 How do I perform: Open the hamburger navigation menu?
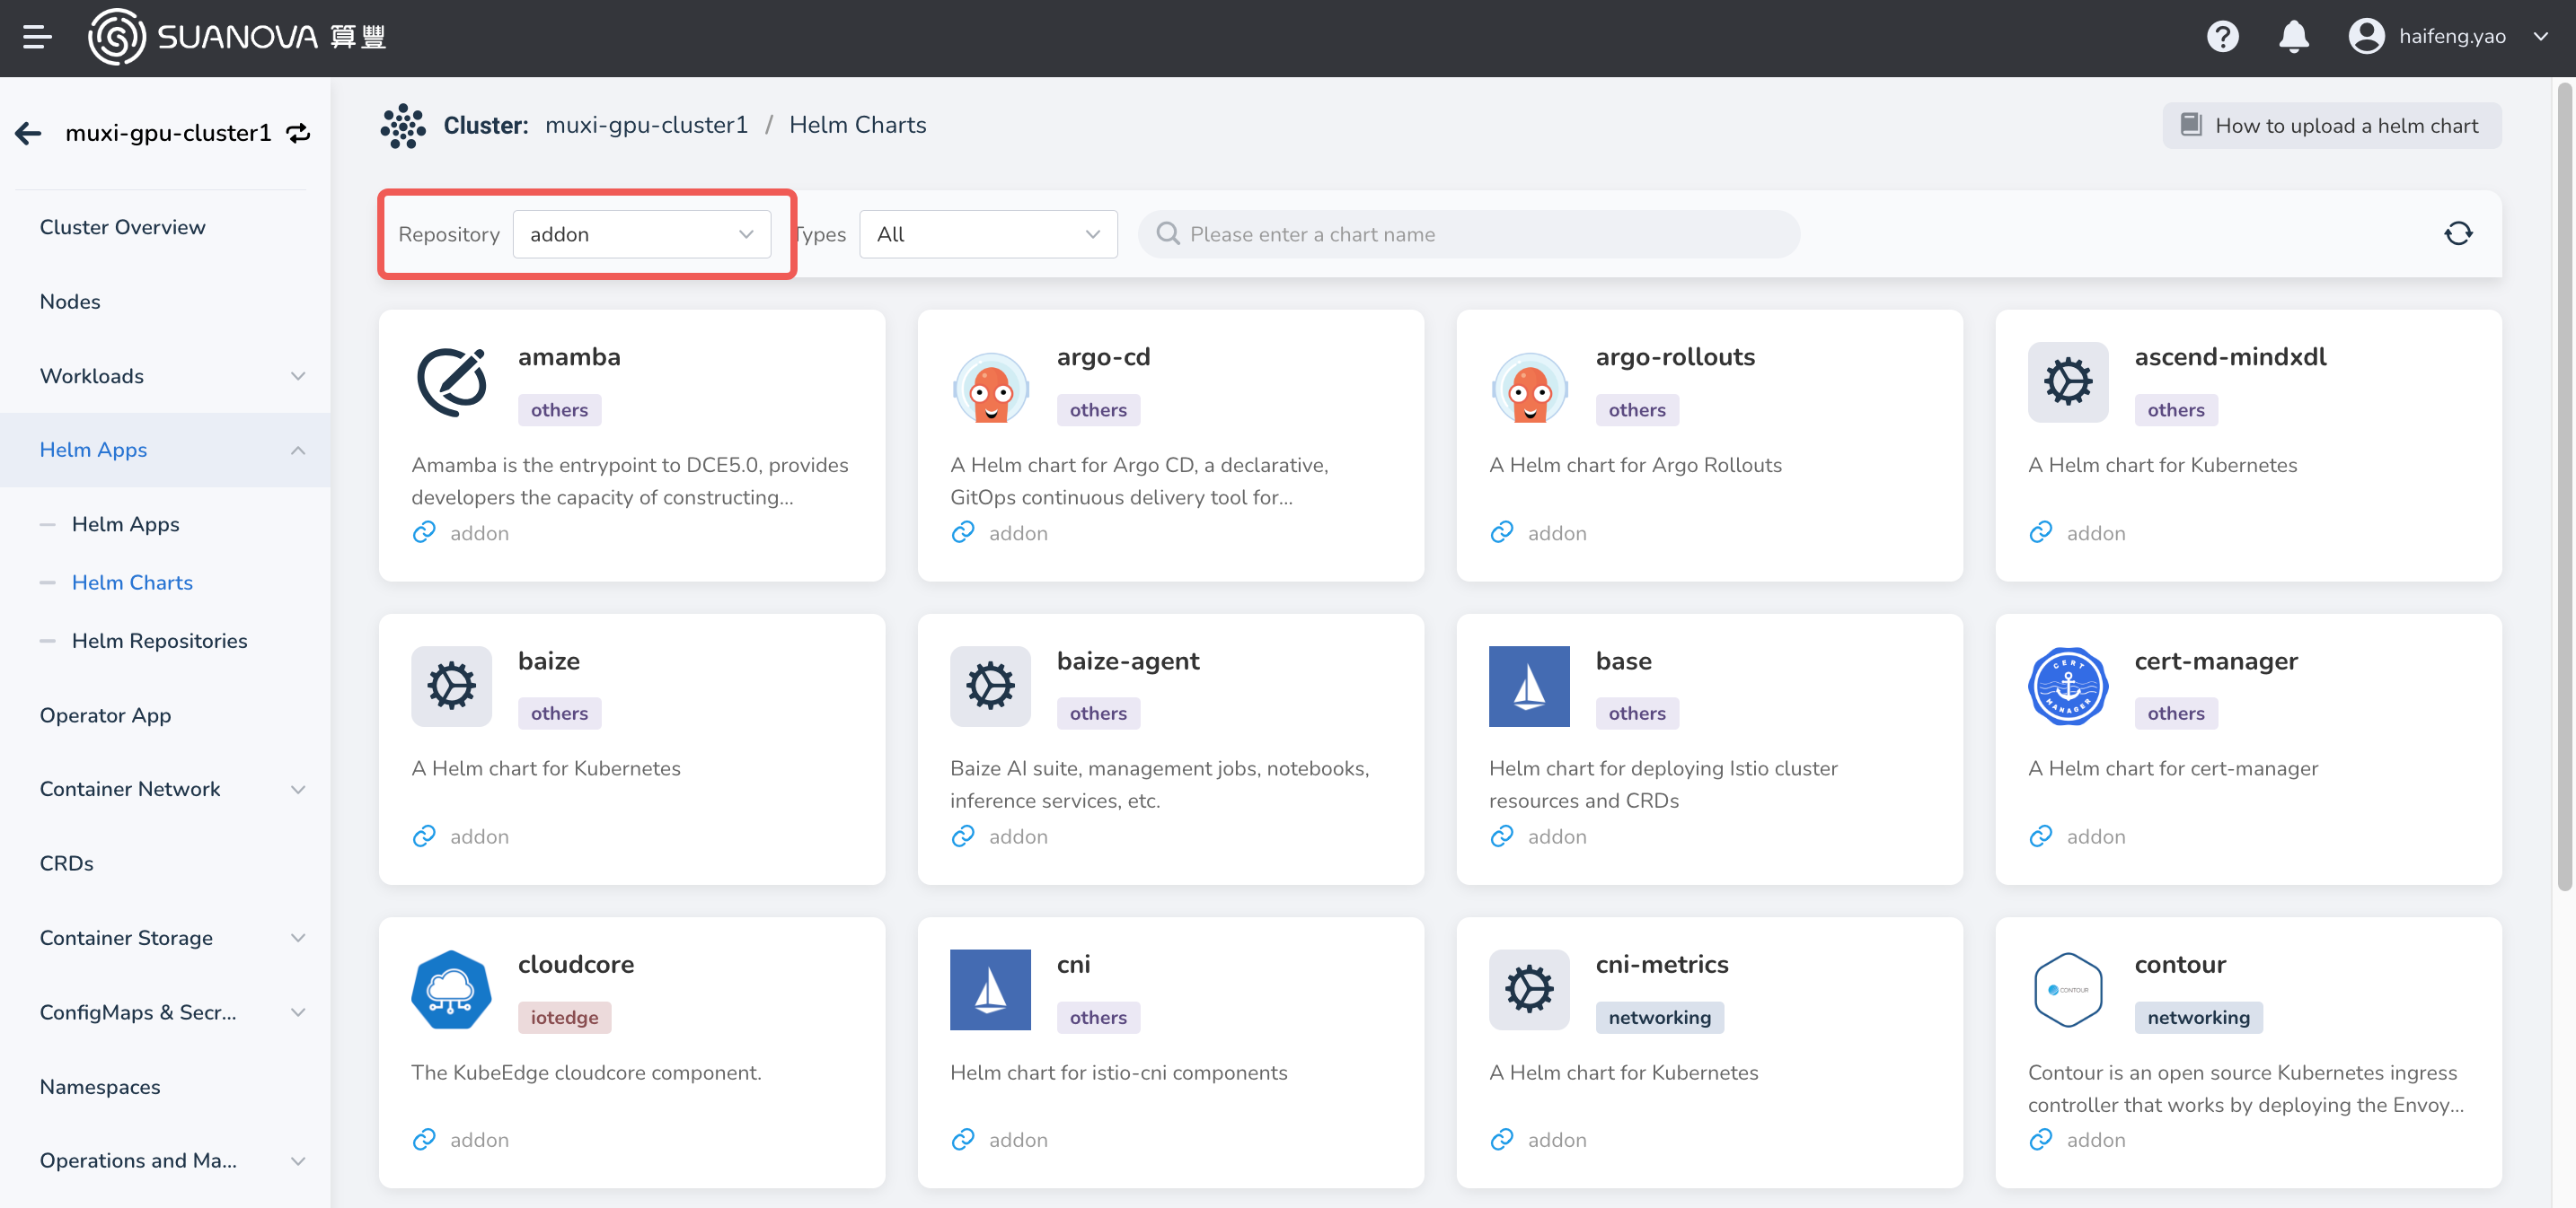[37, 37]
